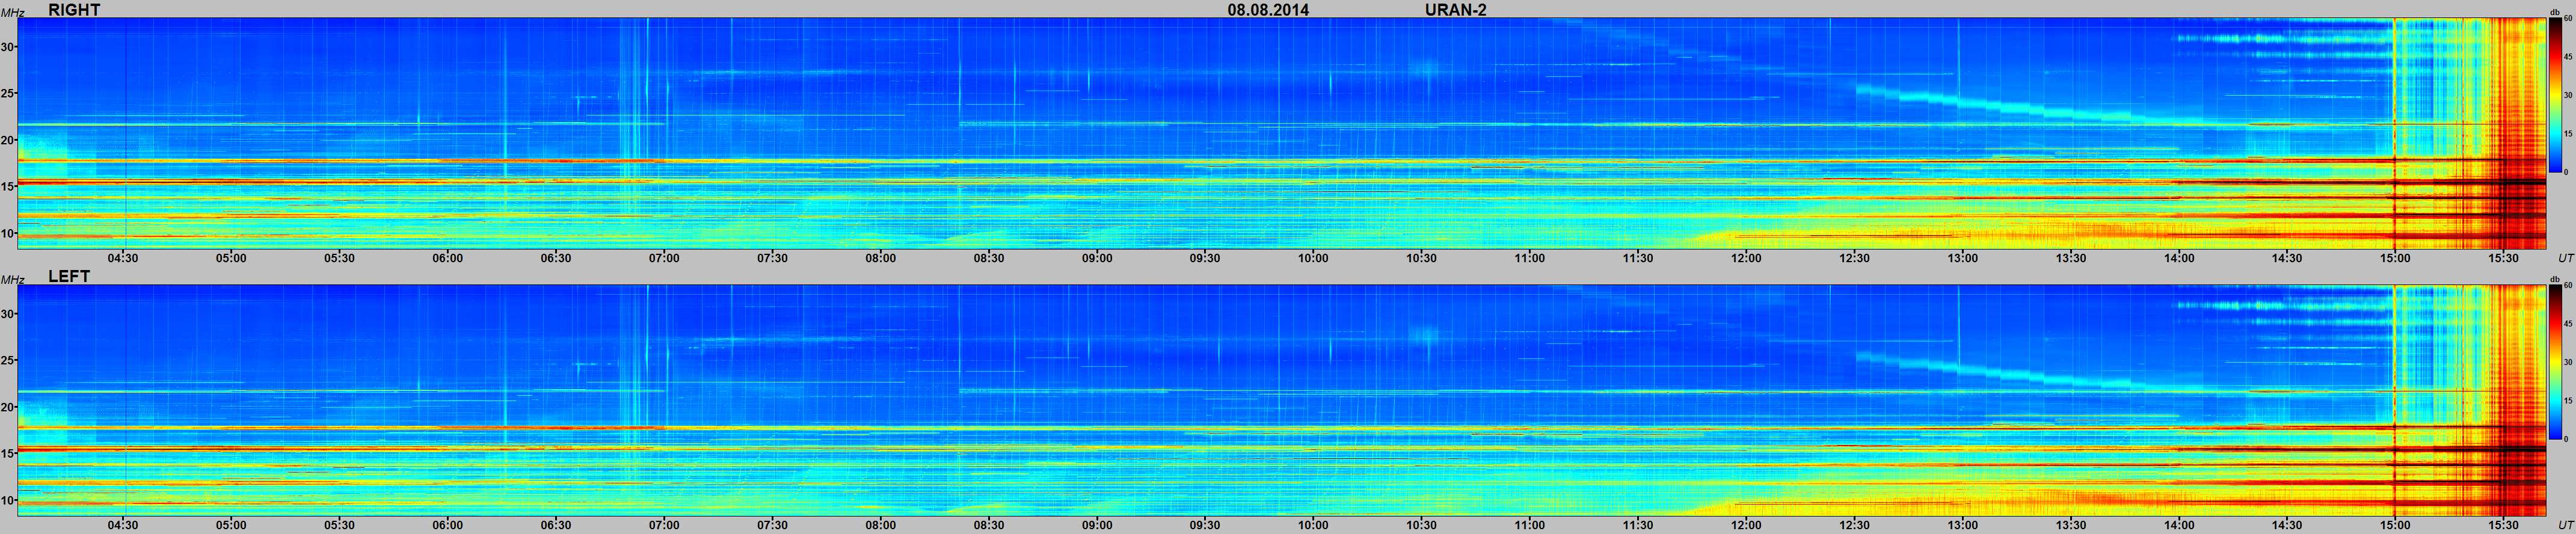Click 10:30 on the RIGHT panel time axis

point(1421,258)
